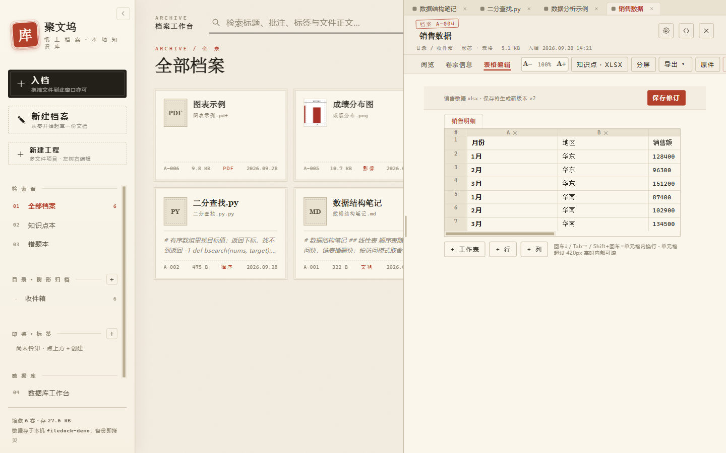
Task: Close the 数据结构笔记 tab
Action: 465,9
